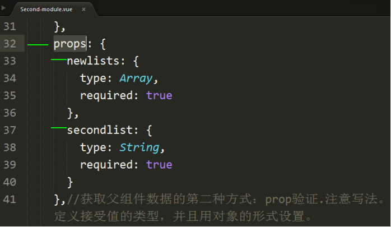Click the String type keyword
This screenshot has width=391, height=227.
pyautogui.click(x=139, y=148)
